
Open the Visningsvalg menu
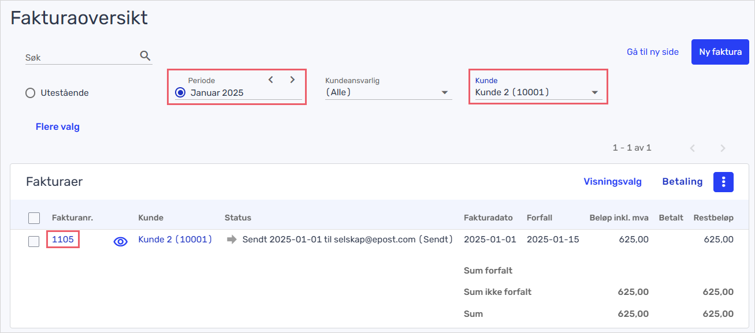point(612,182)
